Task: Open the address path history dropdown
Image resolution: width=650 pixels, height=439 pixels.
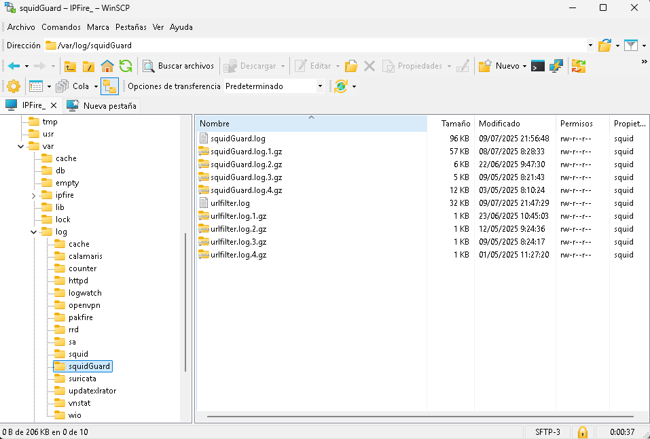Action: [590, 46]
